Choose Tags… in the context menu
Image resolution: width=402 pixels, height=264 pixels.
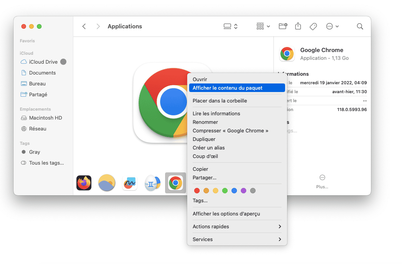[x=237, y=201]
